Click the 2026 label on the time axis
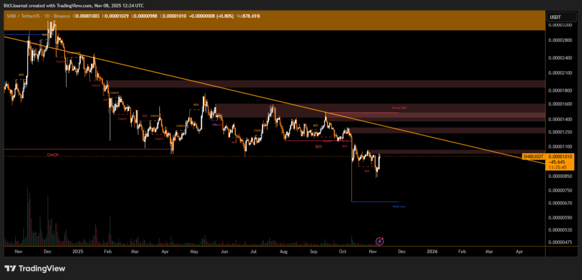Viewport: 582px width, 280px height. pos(432,250)
